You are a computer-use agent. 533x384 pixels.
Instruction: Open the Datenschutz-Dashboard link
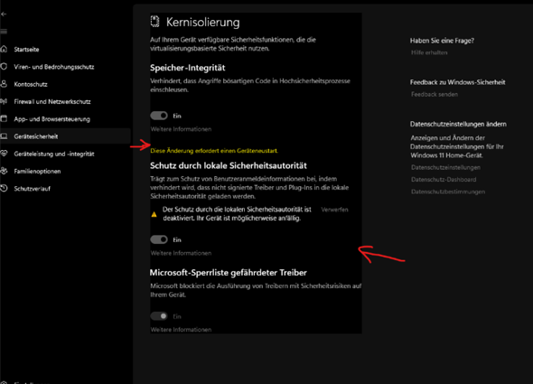pos(444,180)
